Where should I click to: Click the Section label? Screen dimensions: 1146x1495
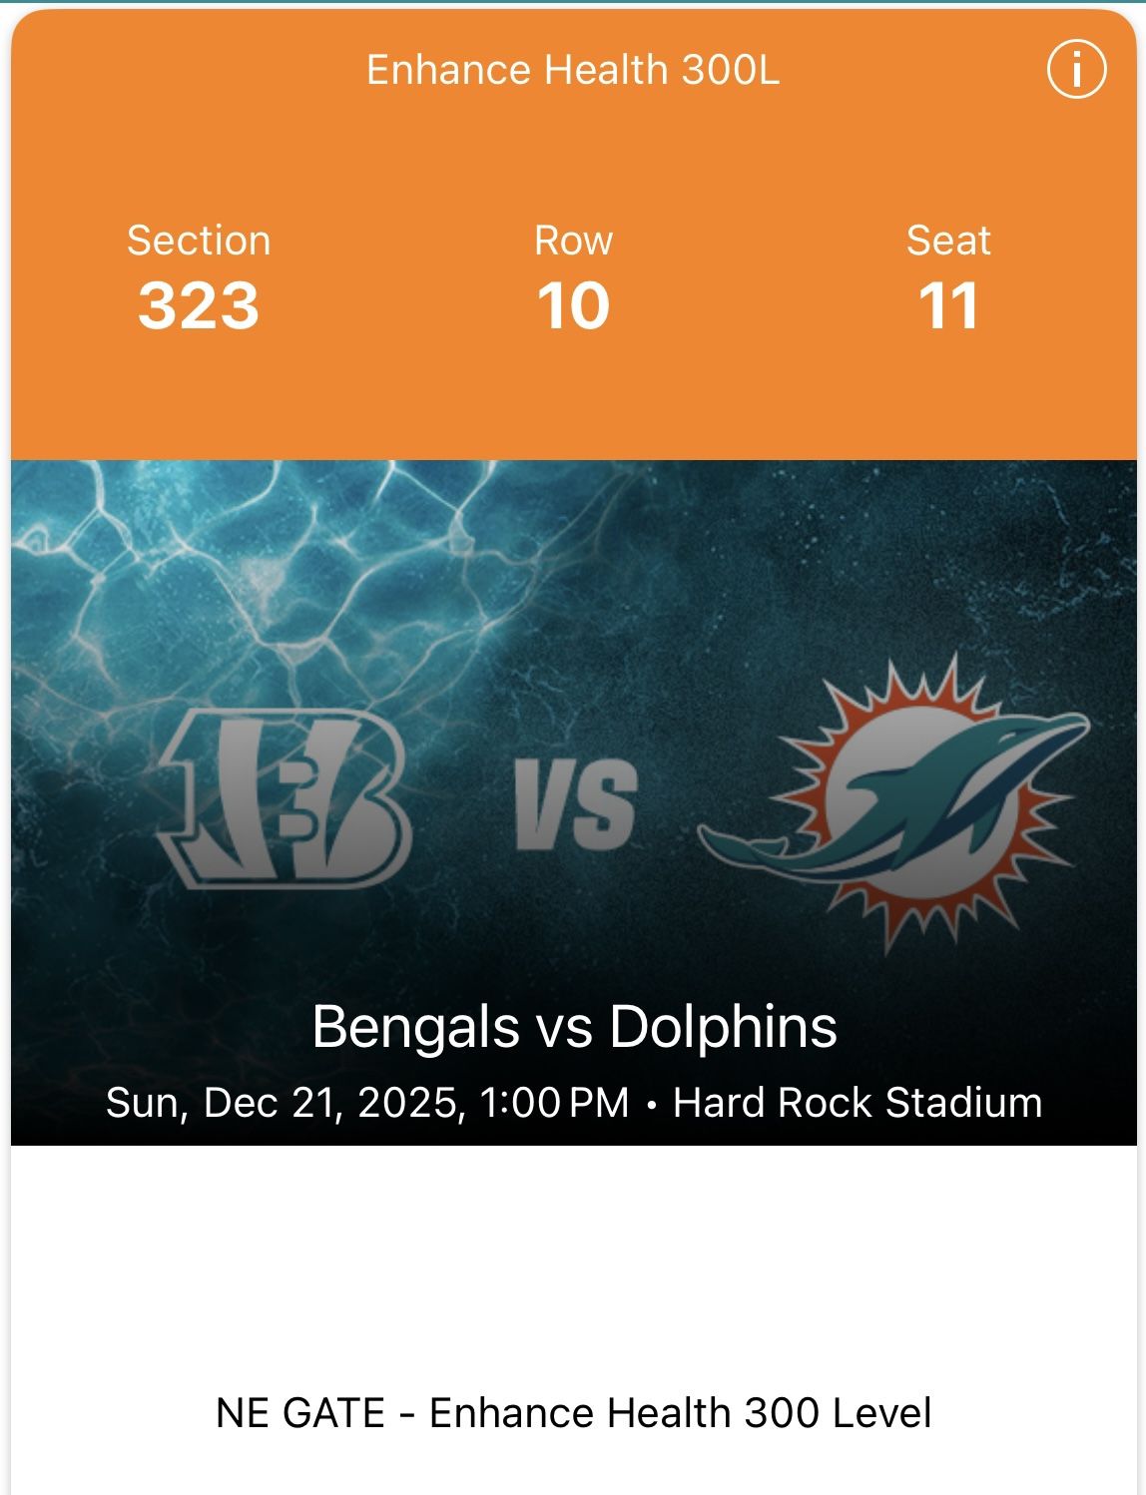tap(199, 241)
